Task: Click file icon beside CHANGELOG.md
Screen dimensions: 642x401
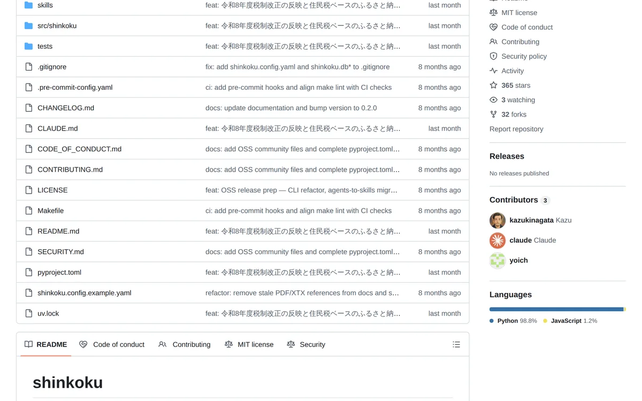Action: [29, 108]
